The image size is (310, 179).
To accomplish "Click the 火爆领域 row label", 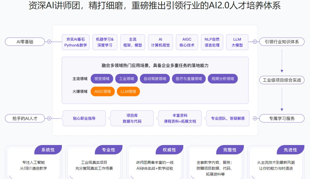I will (x=80, y=92).
